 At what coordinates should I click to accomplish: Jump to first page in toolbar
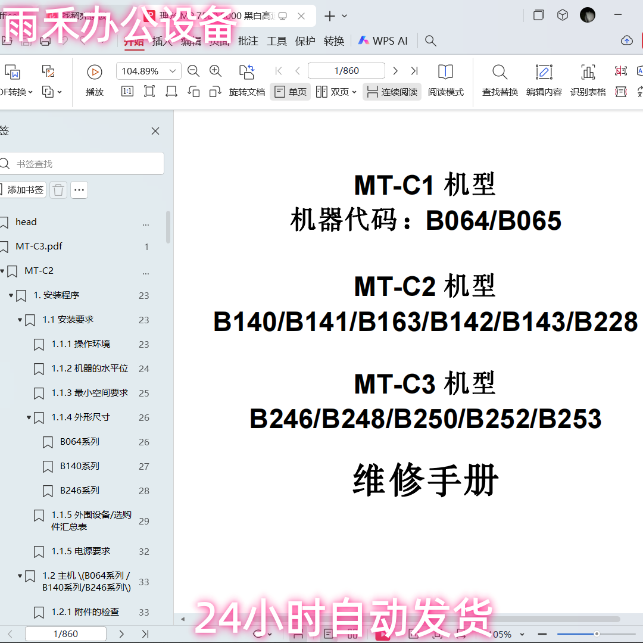[279, 71]
